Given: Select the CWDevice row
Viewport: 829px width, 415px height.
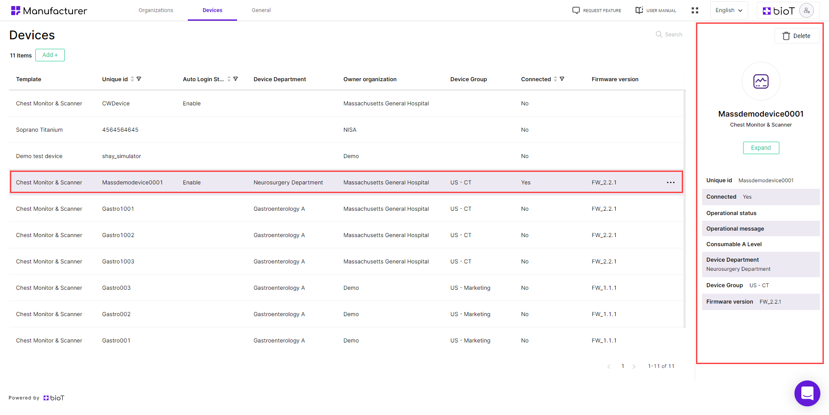Looking at the screenshot, I should tap(346, 104).
